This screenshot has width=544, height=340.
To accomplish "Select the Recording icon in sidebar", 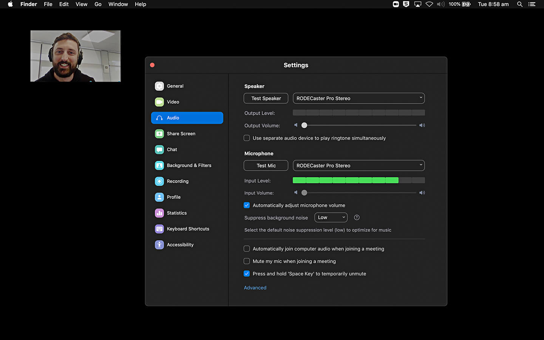I will tap(159, 181).
